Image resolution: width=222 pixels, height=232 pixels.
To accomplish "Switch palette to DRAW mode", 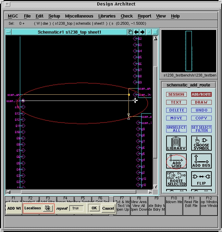I will tap(201, 102).
